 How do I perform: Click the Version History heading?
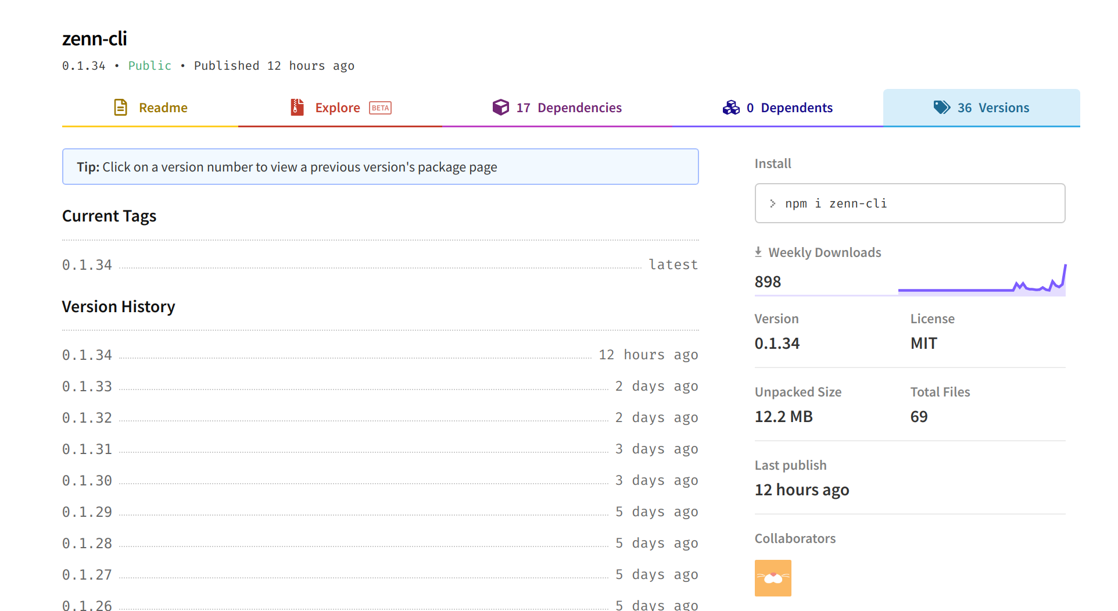pyautogui.click(x=119, y=306)
